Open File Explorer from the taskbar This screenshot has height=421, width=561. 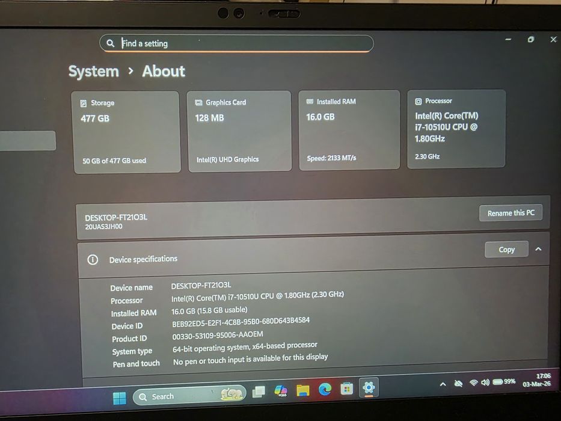(x=303, y=390)
